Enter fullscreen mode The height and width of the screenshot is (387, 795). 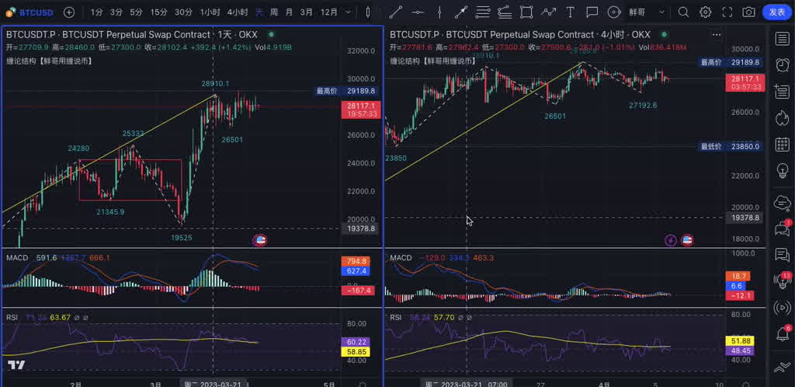[727, 12]
